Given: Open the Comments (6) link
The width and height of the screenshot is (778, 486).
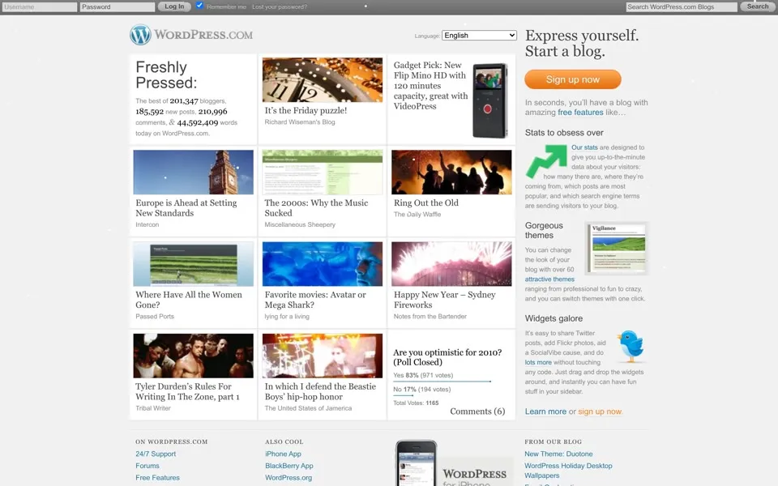Looking at the screenshot, I should click(x=477, y=411).
